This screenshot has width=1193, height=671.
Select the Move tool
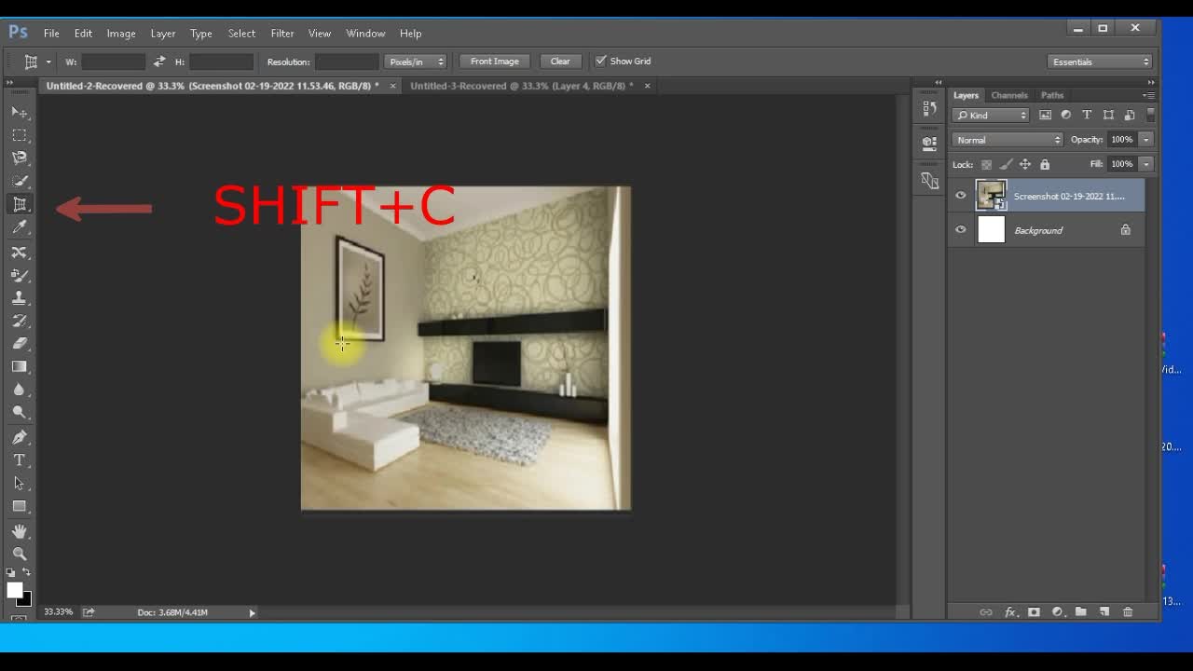[20, 112]
